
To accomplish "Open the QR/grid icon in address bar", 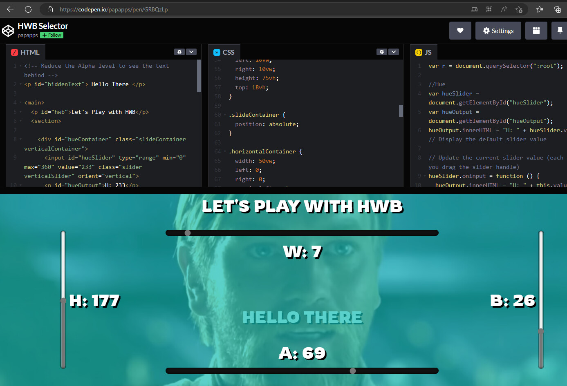I will [x=489, y=9].
